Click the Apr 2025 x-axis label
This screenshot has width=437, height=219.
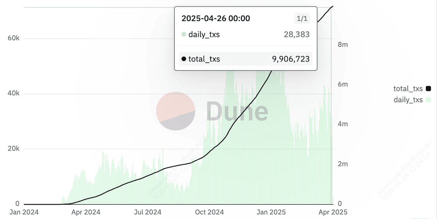(333, 212)
